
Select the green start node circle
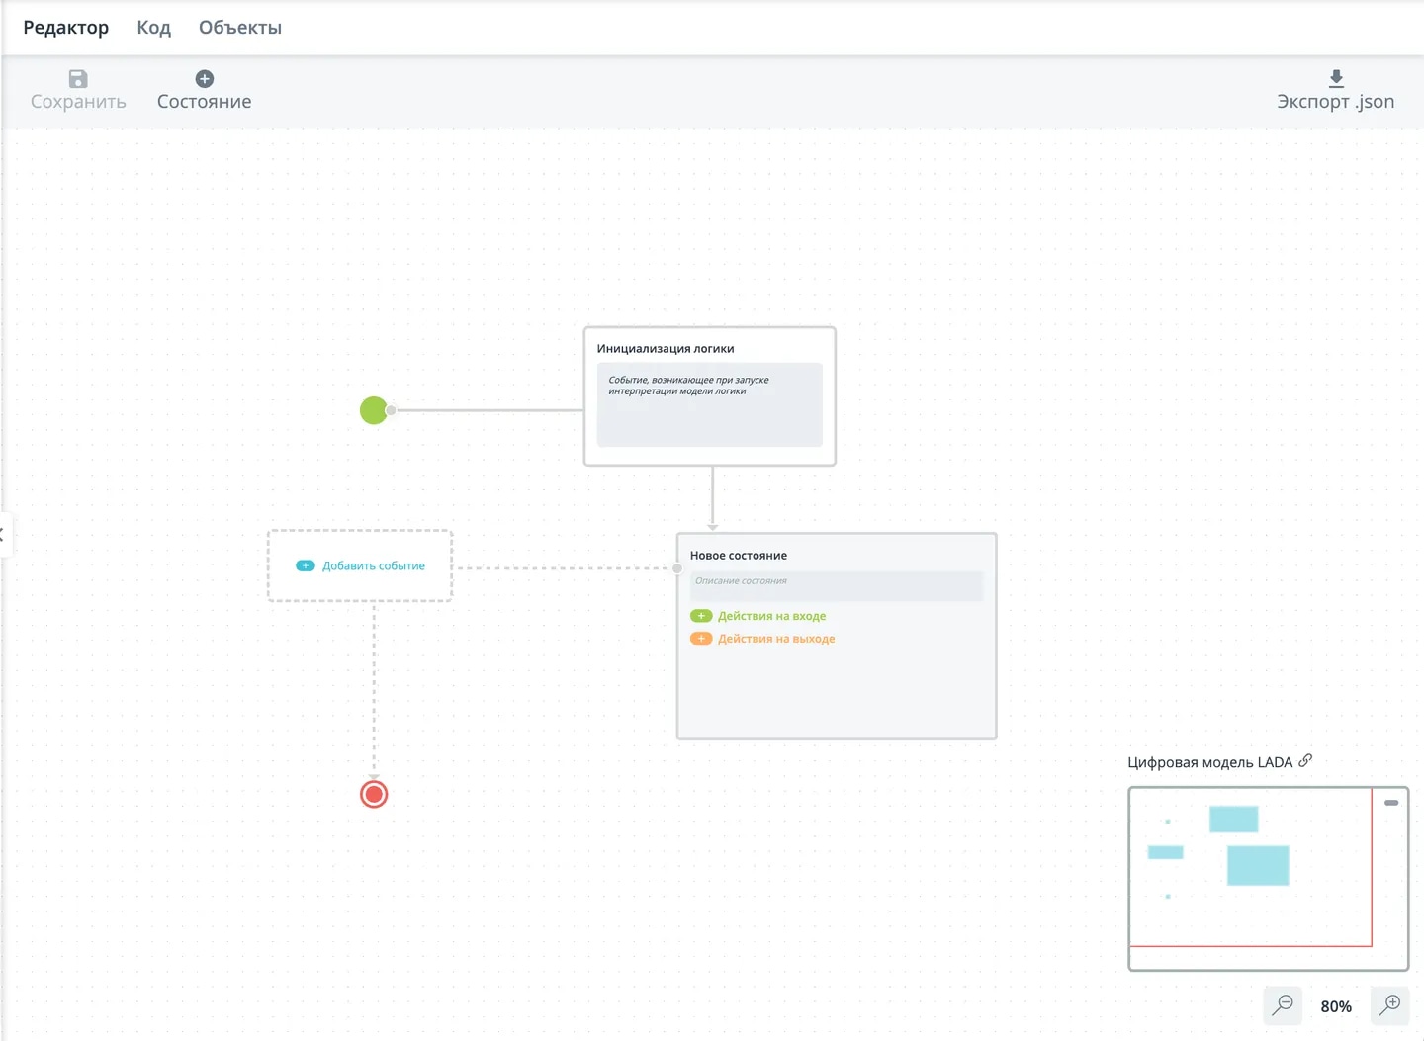click(374, 410)
